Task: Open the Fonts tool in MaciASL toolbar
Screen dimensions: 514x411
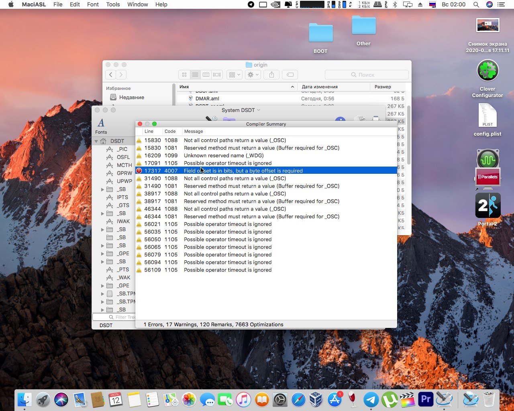Action: point(101,125)
